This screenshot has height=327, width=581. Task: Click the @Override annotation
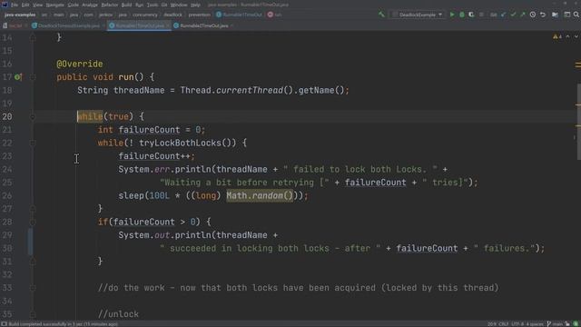pyautogui.click(x=80, y=64)
